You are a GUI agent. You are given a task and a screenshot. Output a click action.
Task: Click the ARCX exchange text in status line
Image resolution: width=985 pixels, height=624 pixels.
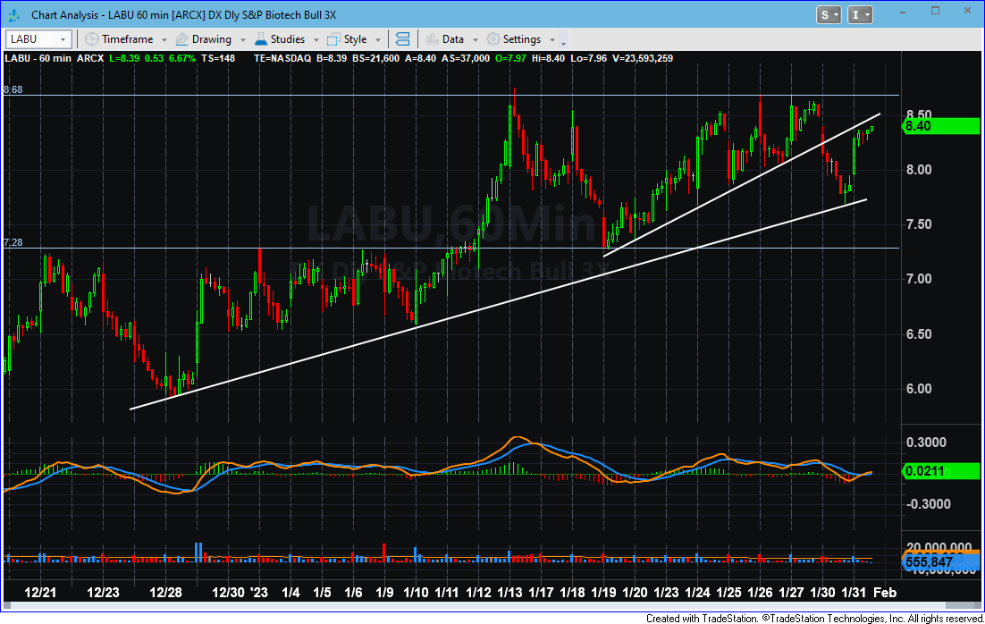(x=90, y=58)
